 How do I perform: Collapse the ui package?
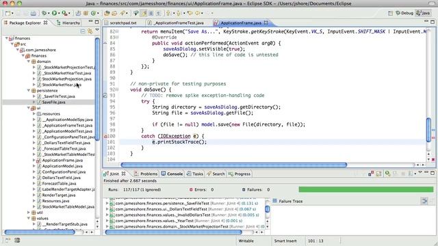(x=29, y=108)
